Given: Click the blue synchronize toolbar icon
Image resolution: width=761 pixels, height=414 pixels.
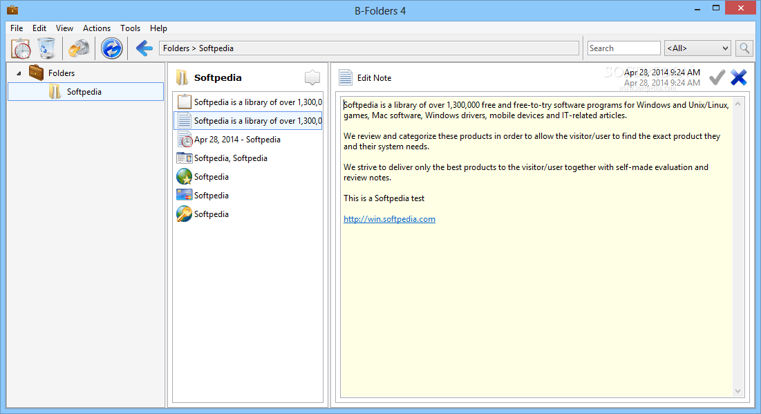Looking at the screenshot, I should [111, 48].
